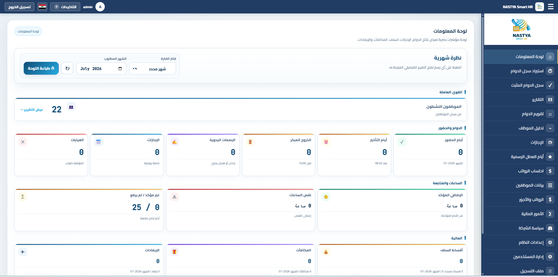Click the alarm clock icon on the late days card
The height and width of the screenshot is (277, 558).
point(326,142)
